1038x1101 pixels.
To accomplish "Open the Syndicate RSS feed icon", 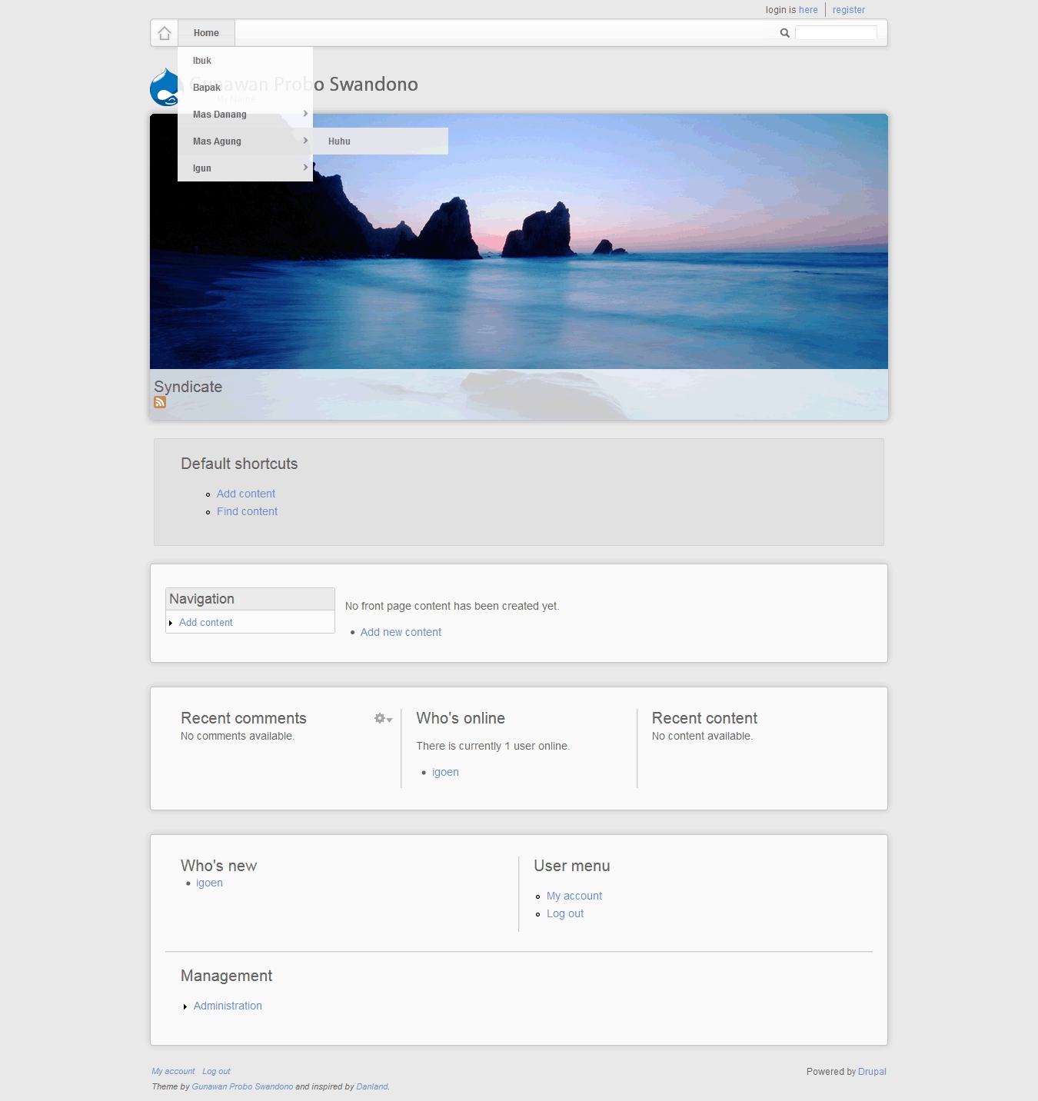I will 160,402.
